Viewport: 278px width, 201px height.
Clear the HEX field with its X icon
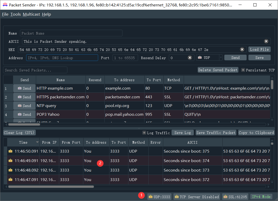[242, 49]
